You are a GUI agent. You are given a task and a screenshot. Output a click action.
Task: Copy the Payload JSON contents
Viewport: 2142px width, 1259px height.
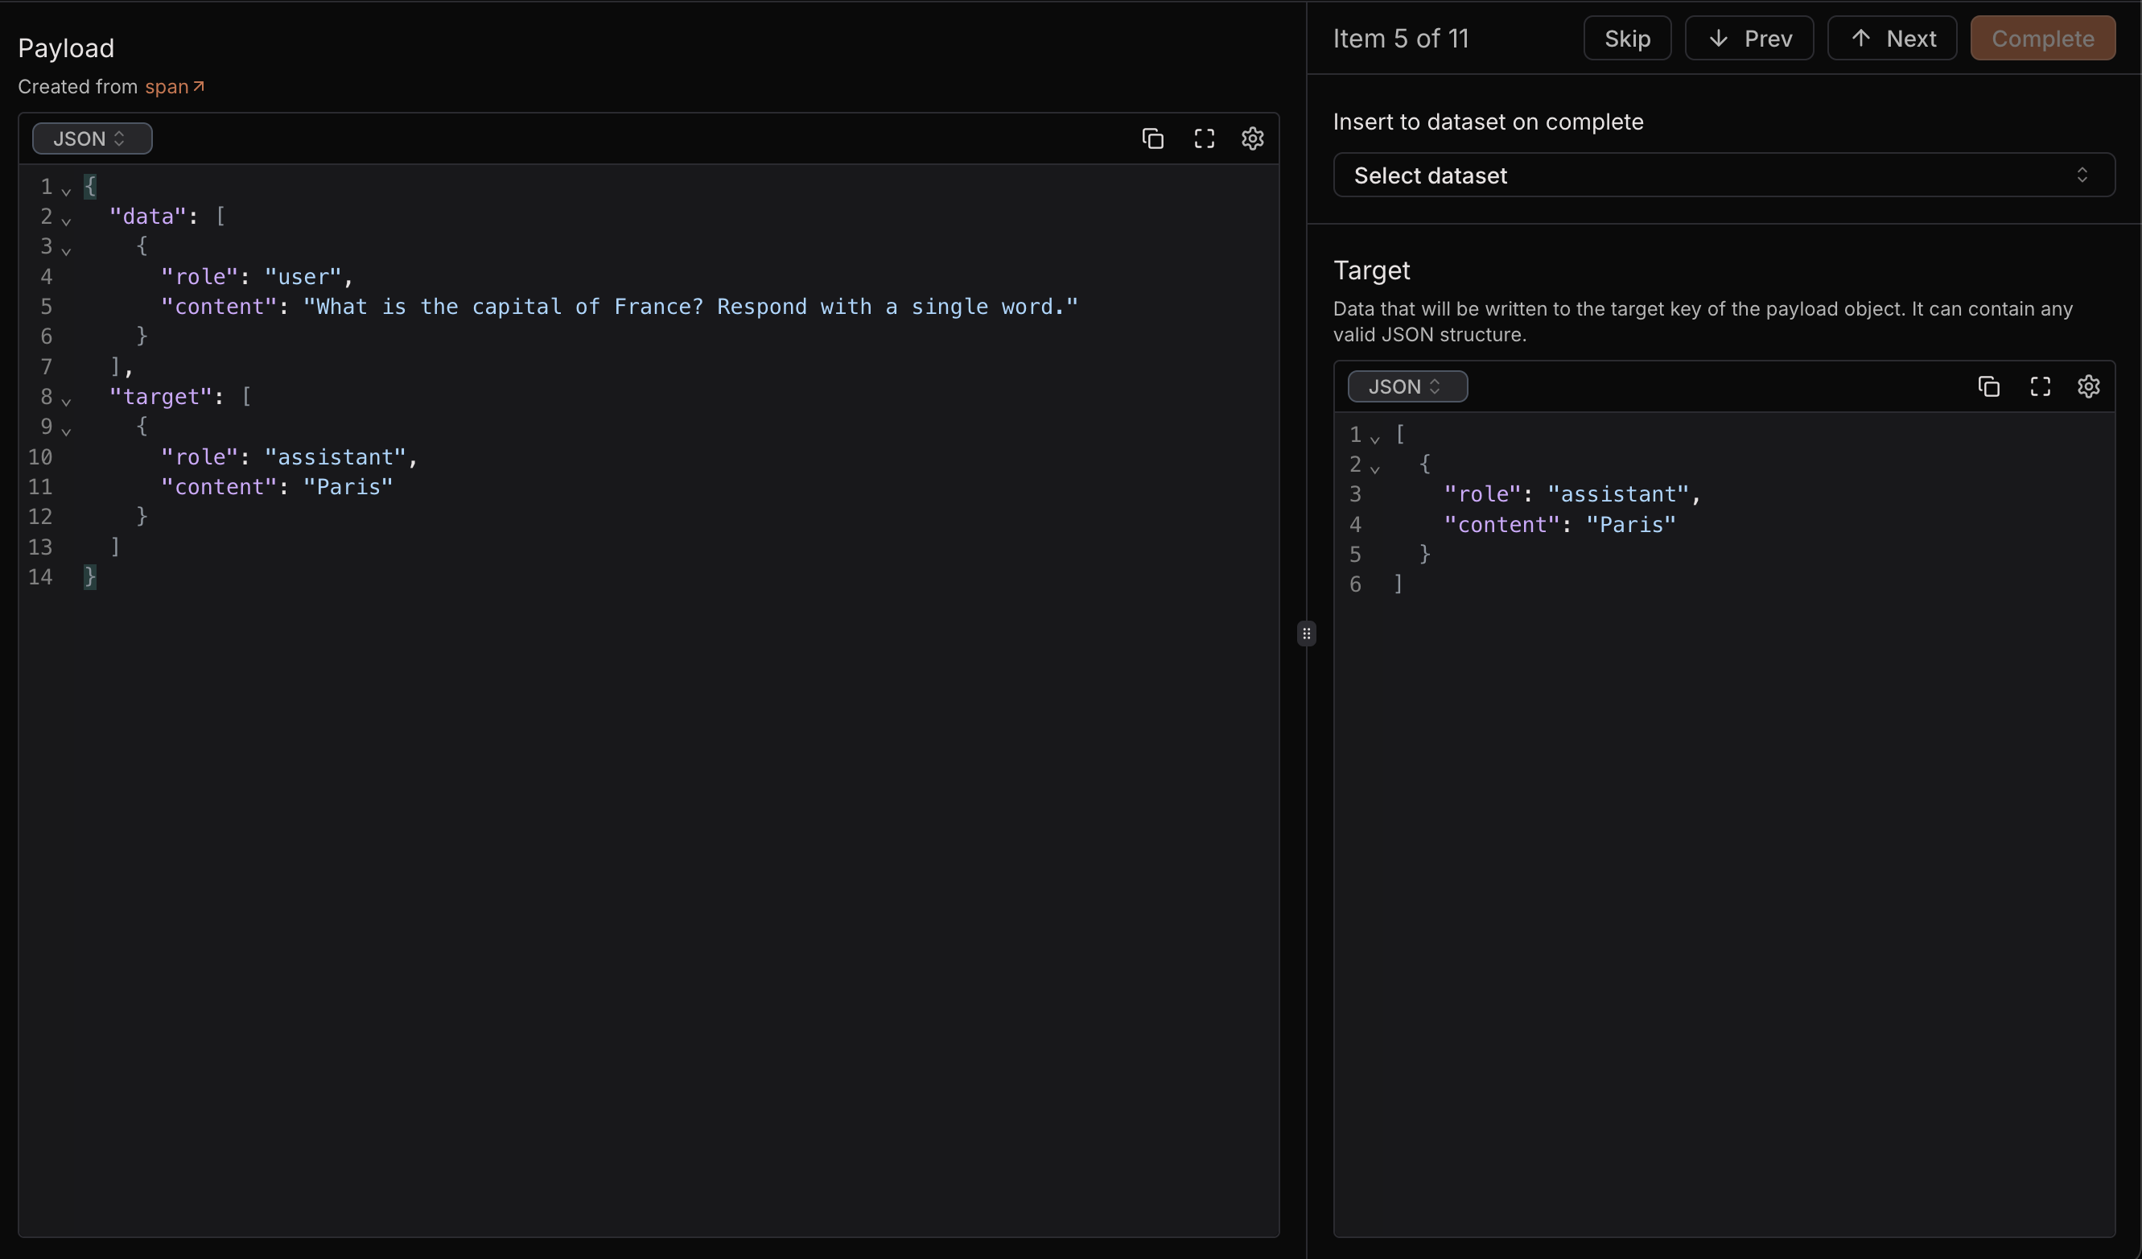click(x=1151, y=138)
